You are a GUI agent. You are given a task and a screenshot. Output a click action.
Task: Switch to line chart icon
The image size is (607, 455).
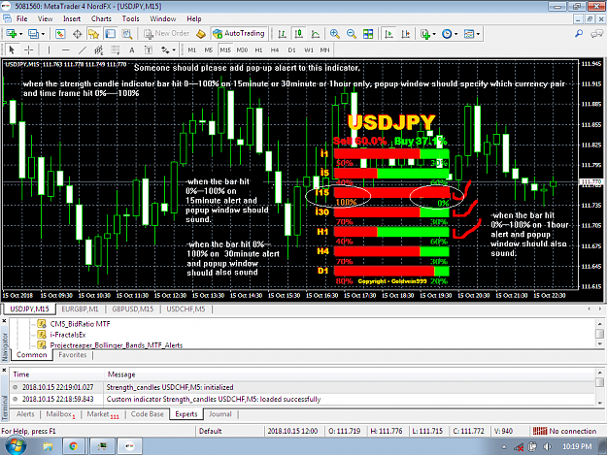tap(315, 34)
